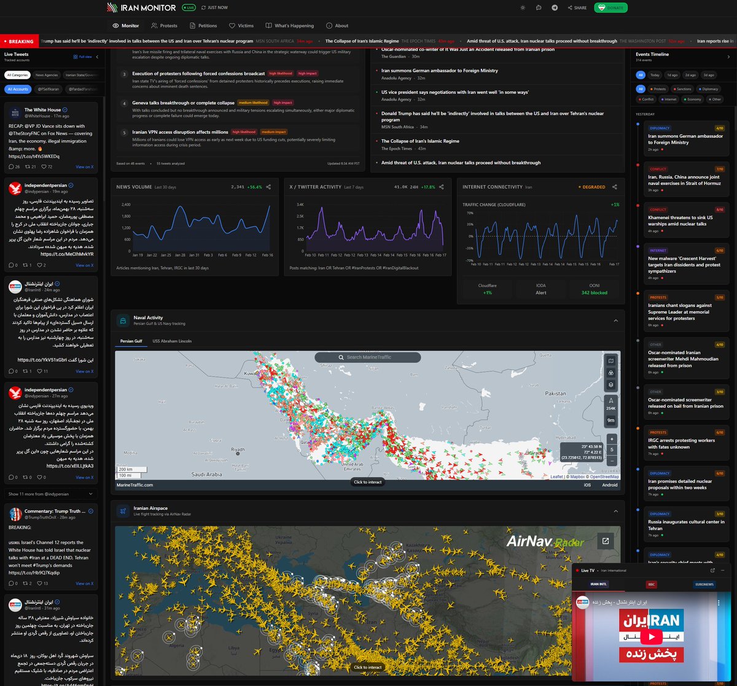
Task: Click the retweet icon on White House tweet
Action: [28, 167]
